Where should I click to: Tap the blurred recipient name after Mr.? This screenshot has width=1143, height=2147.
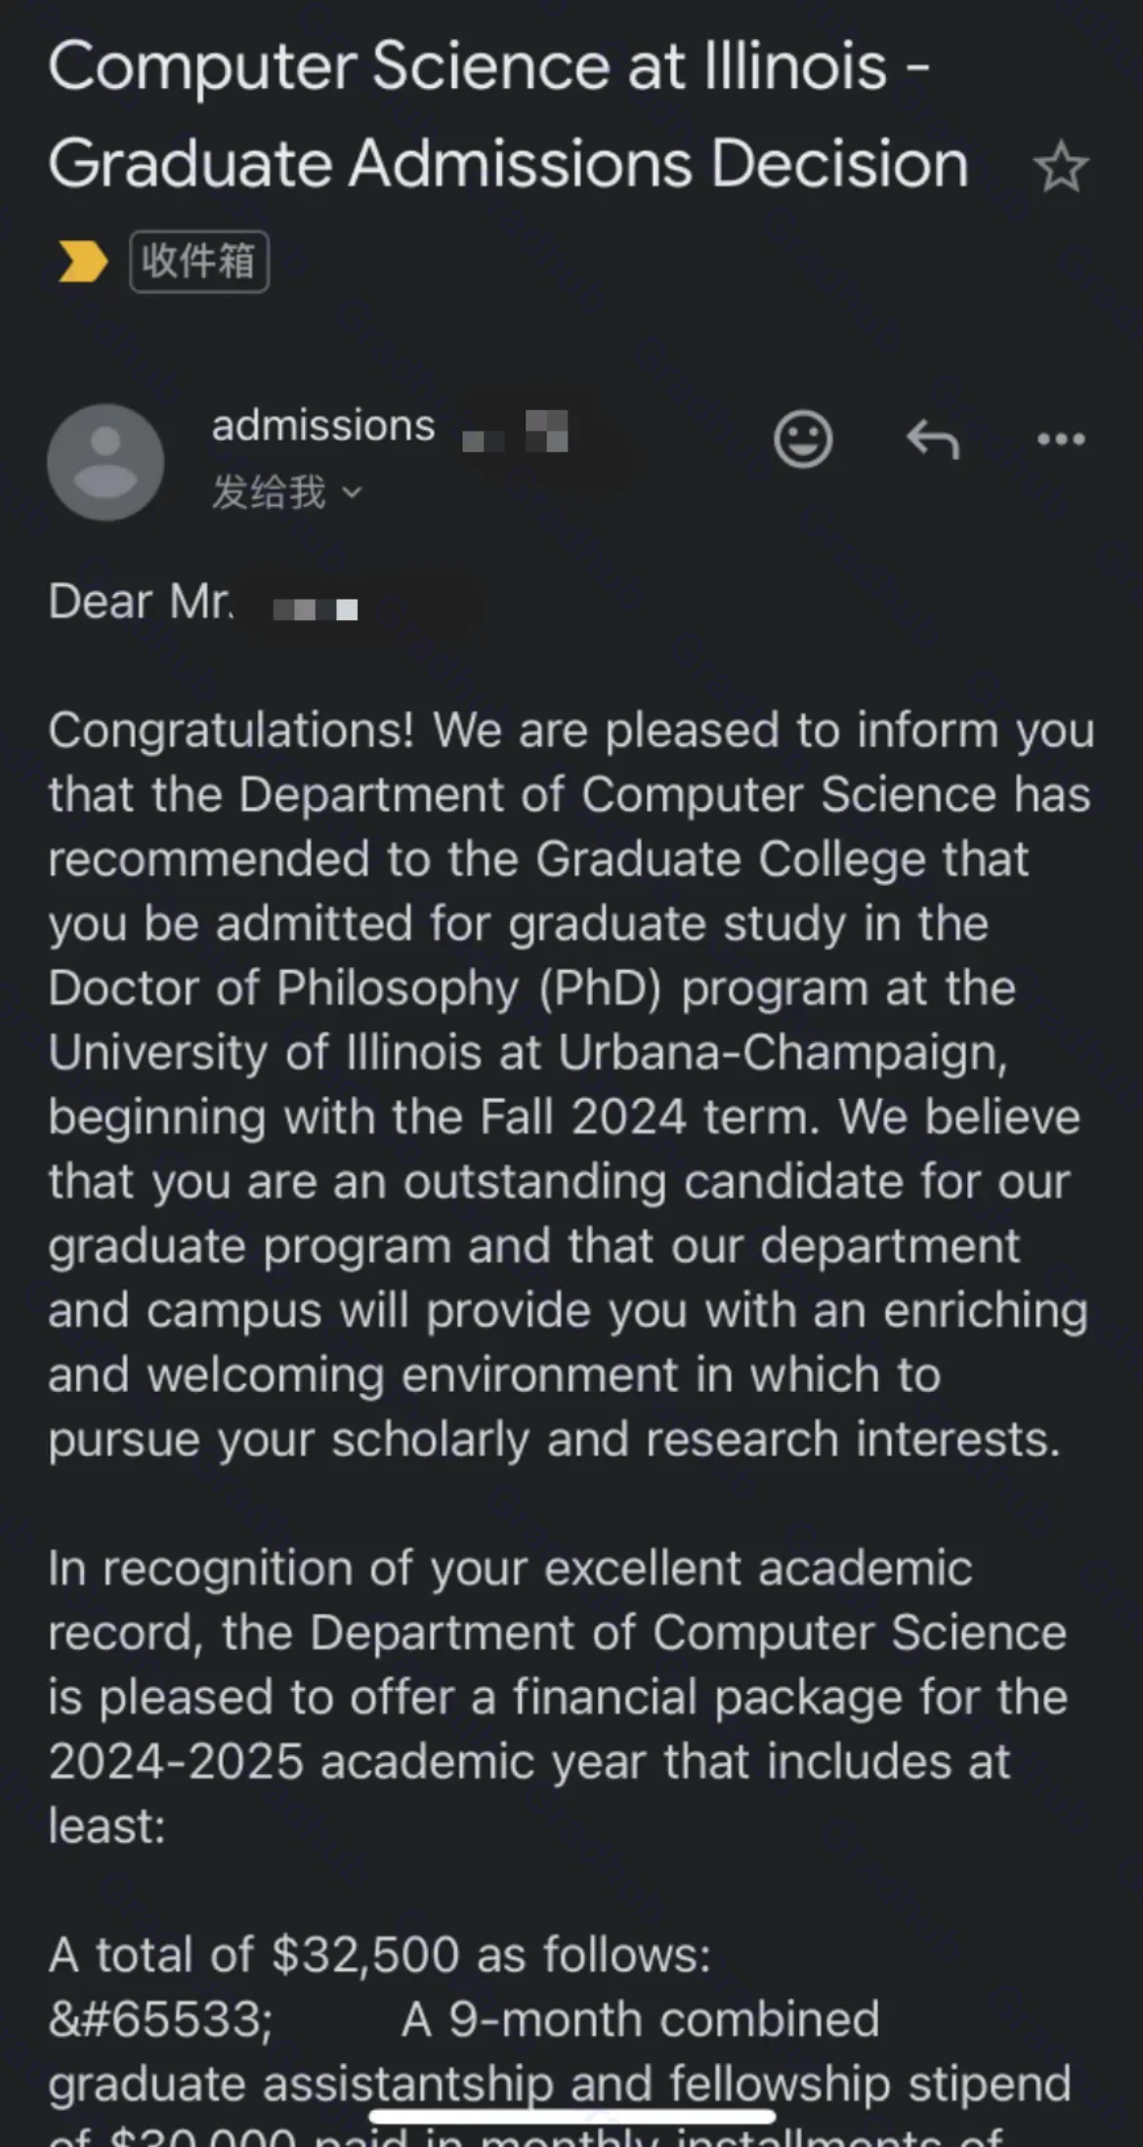click(316, 610)
